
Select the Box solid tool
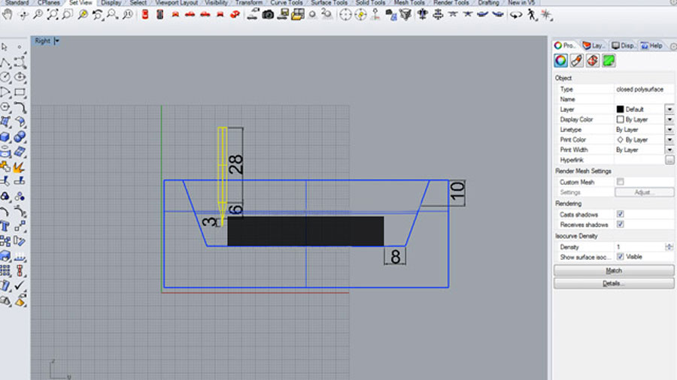(5, 137)
